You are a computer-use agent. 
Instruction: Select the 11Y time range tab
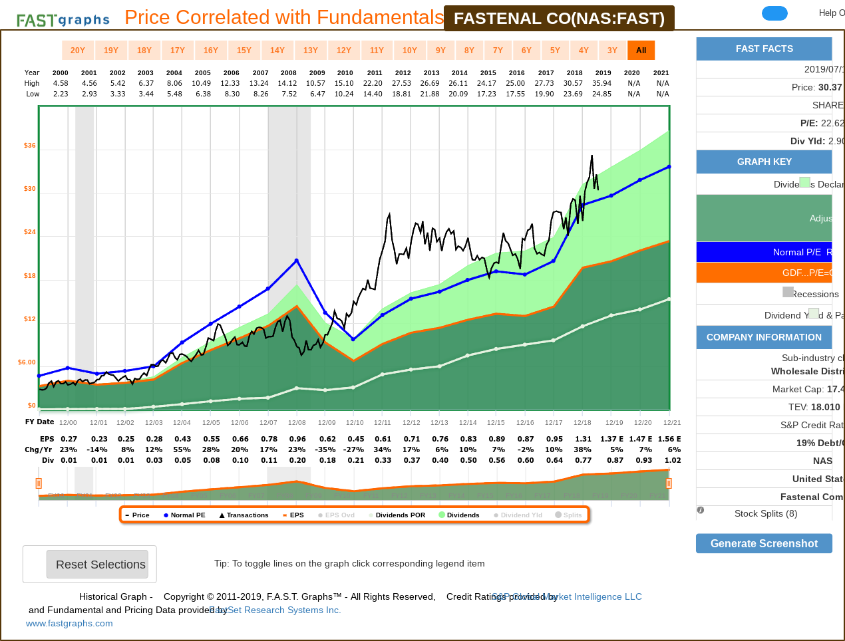(x=377, y=51)
